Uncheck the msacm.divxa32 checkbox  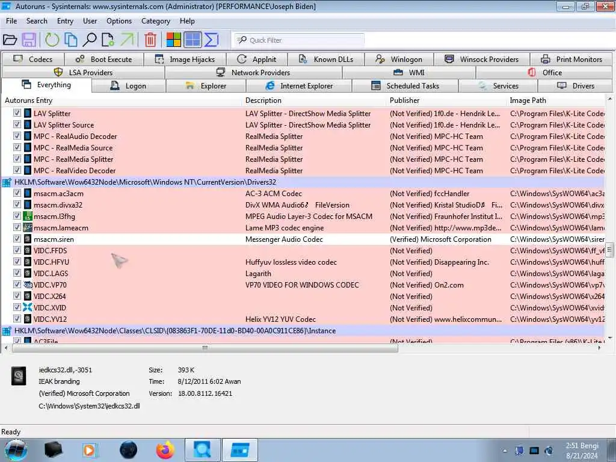pyautogui.click(x=17, y=205)
